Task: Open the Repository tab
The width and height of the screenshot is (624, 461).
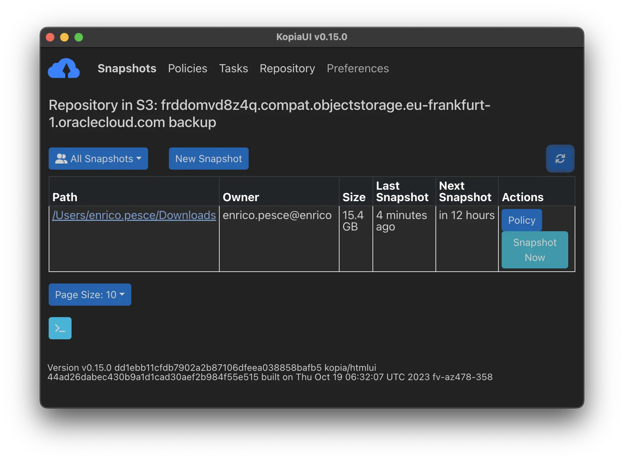Action: [287, 68]
